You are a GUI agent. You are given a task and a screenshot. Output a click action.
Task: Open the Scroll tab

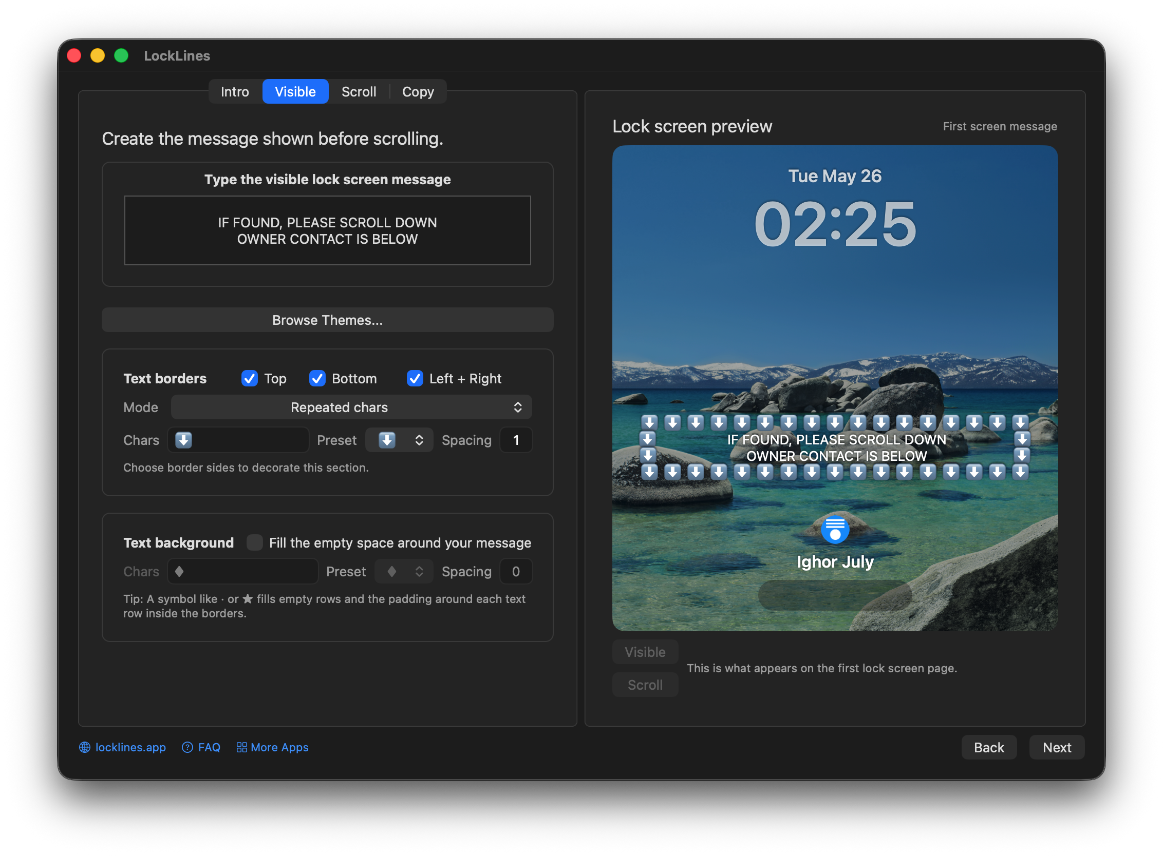click(359, 92)
